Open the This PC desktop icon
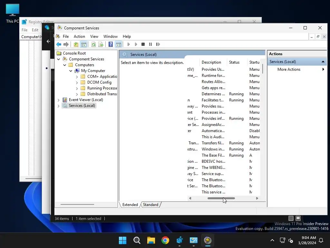330x248 pixels. pyautogui.click(x=13, y=13)
